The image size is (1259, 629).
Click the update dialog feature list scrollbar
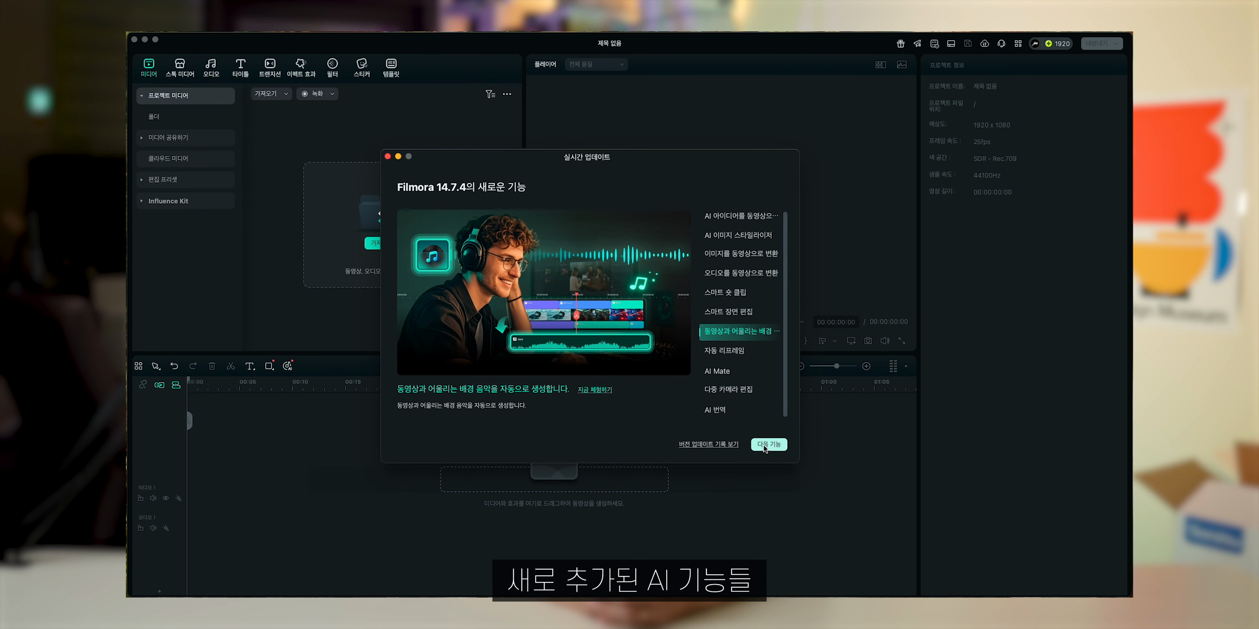pyautogui.click(x=785, y=314)
